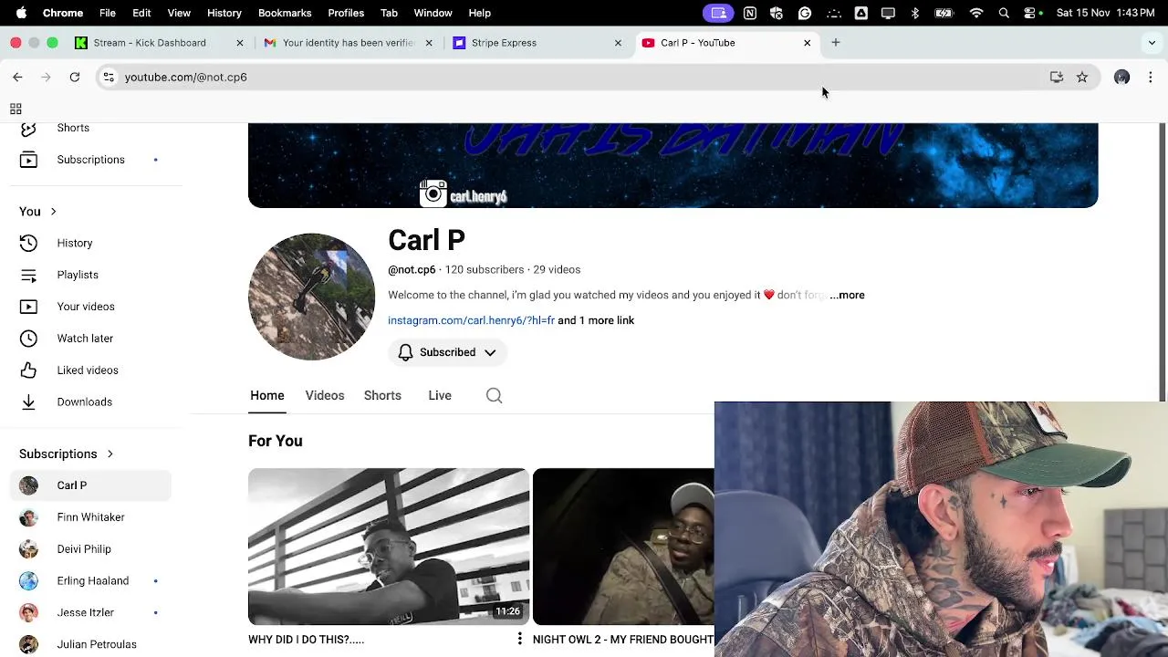The width and height of the screenshot is (1168, 657).
Task: Bookmark this page with star icon
Action: 1082,78
